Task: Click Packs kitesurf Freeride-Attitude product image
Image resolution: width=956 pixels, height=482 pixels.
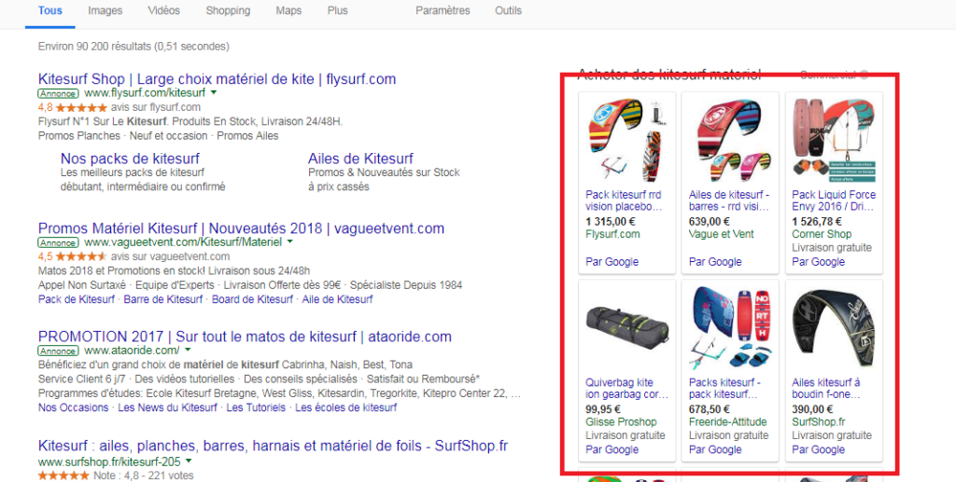Action: [x=729, y=328]
